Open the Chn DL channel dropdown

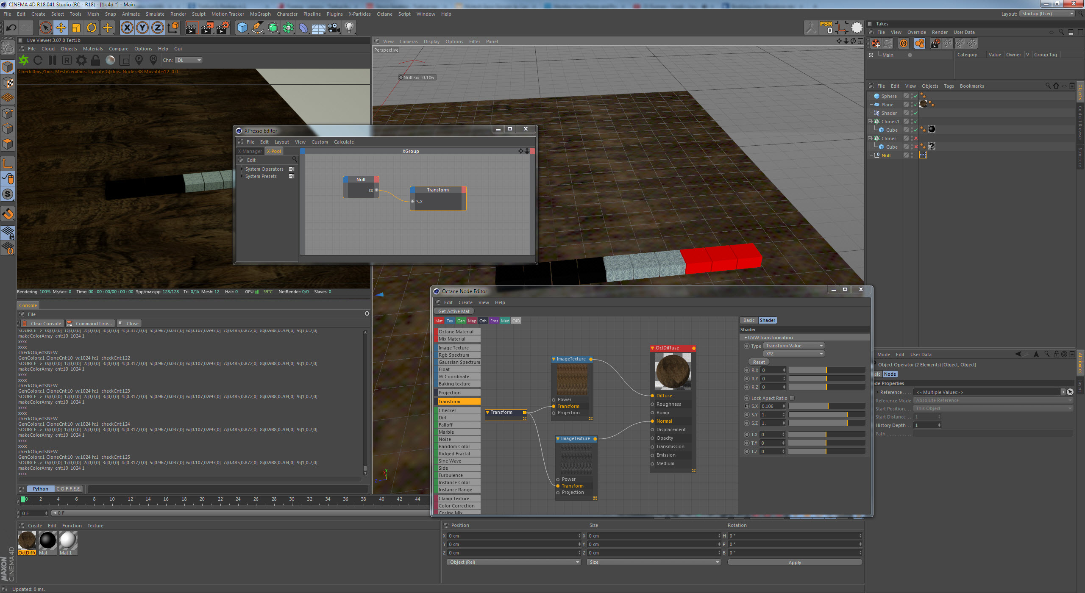pos(189,60)
